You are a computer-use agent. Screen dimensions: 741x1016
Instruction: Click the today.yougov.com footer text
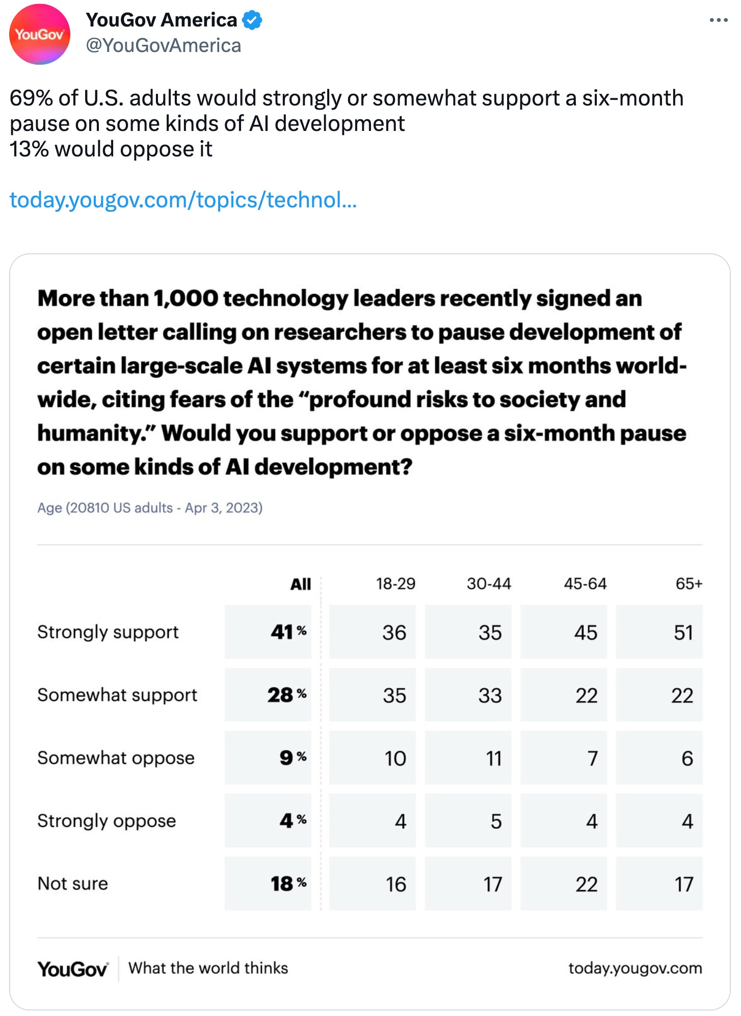click(x=635, y=968)
